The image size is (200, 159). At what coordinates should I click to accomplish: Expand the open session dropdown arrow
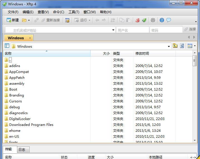tap(29, 20)
